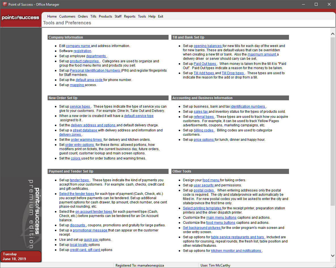Click the vertical scrollbar thumb
The image size is (336, 268).
333,122
